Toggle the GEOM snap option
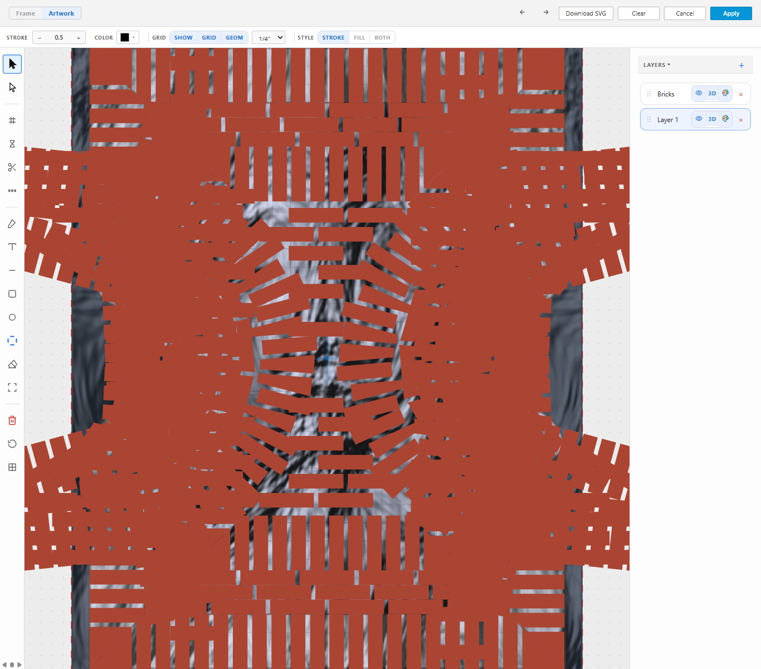761x669 pixels. click(235, 38)
